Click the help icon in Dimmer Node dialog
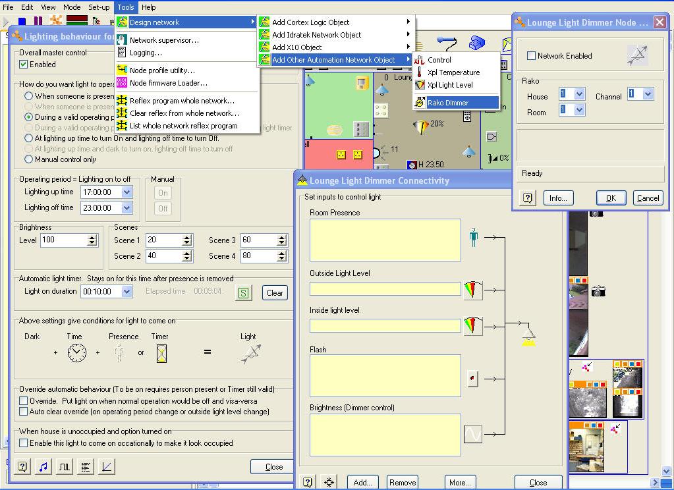 [x=527, y=198]
